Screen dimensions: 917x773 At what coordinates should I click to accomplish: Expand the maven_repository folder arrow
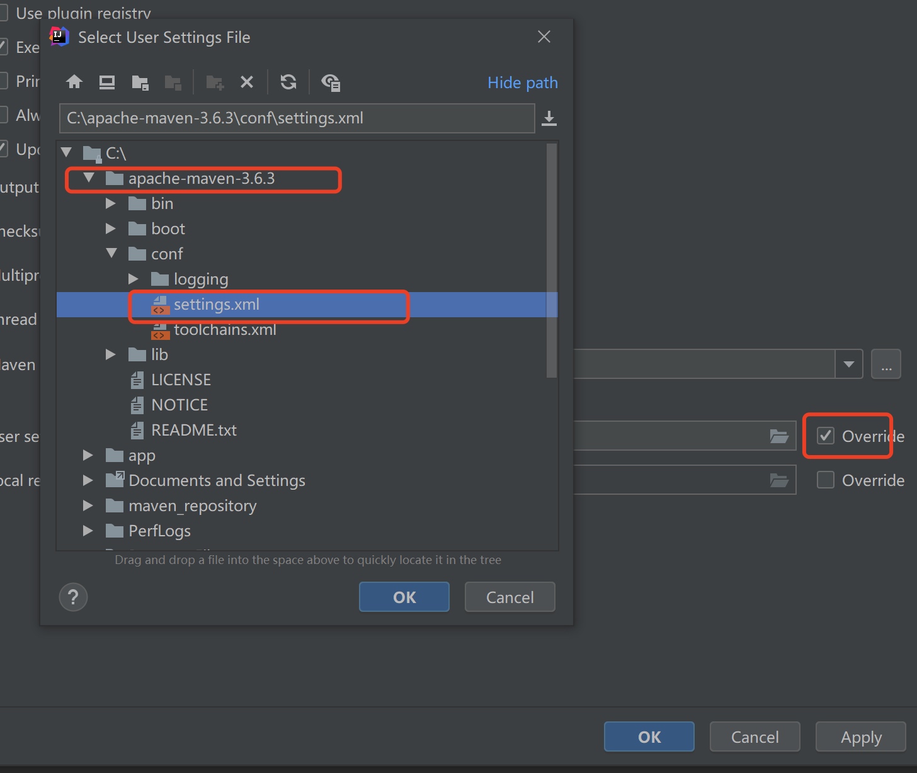(x=88, y=505)
